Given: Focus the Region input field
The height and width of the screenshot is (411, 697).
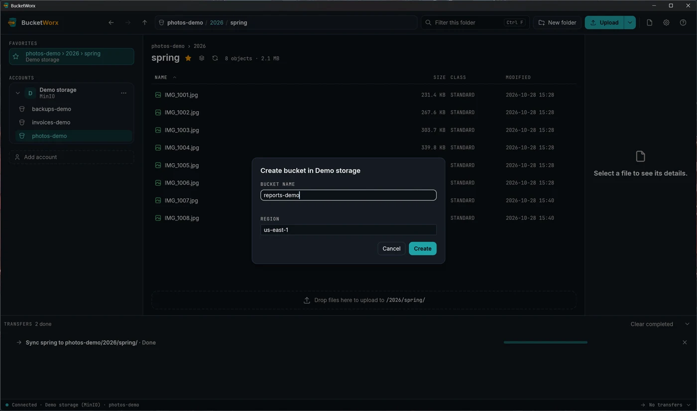Looking at the screenshot, I should tap(348, 230).
